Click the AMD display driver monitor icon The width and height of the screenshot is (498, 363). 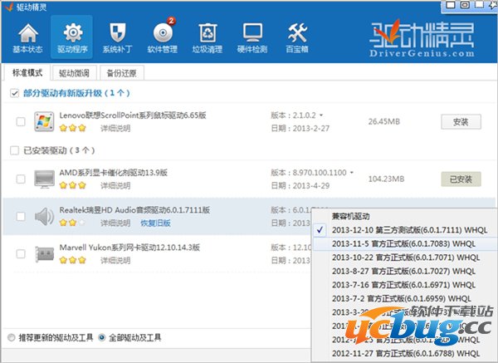[44, 179]
